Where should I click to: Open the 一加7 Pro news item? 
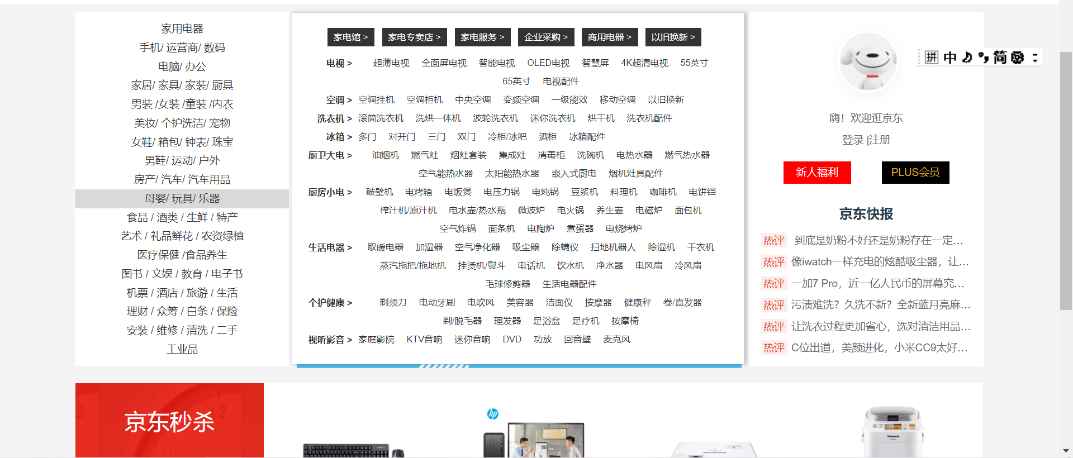[878, 283]
